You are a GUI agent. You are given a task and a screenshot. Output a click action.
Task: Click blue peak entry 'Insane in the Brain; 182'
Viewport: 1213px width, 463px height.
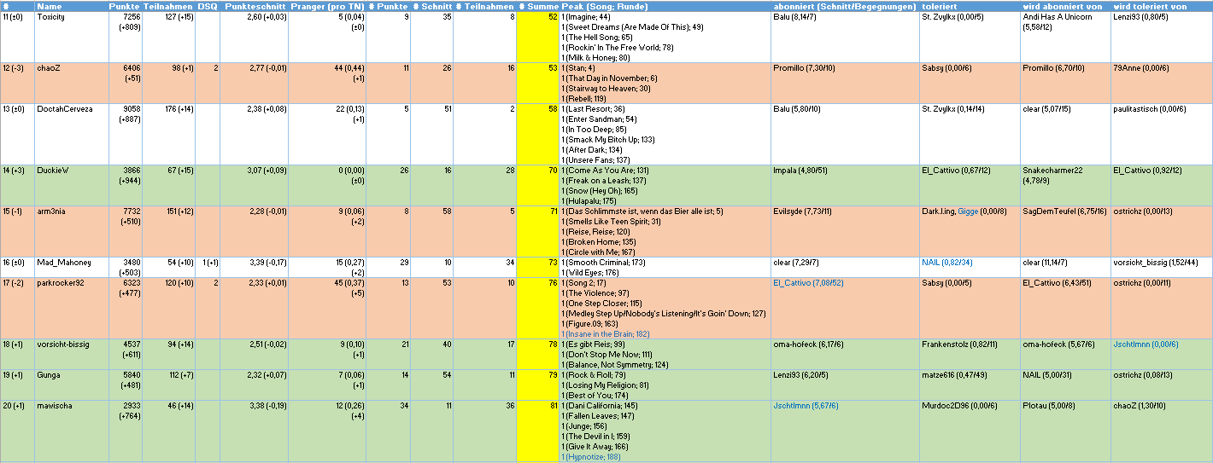606,334
